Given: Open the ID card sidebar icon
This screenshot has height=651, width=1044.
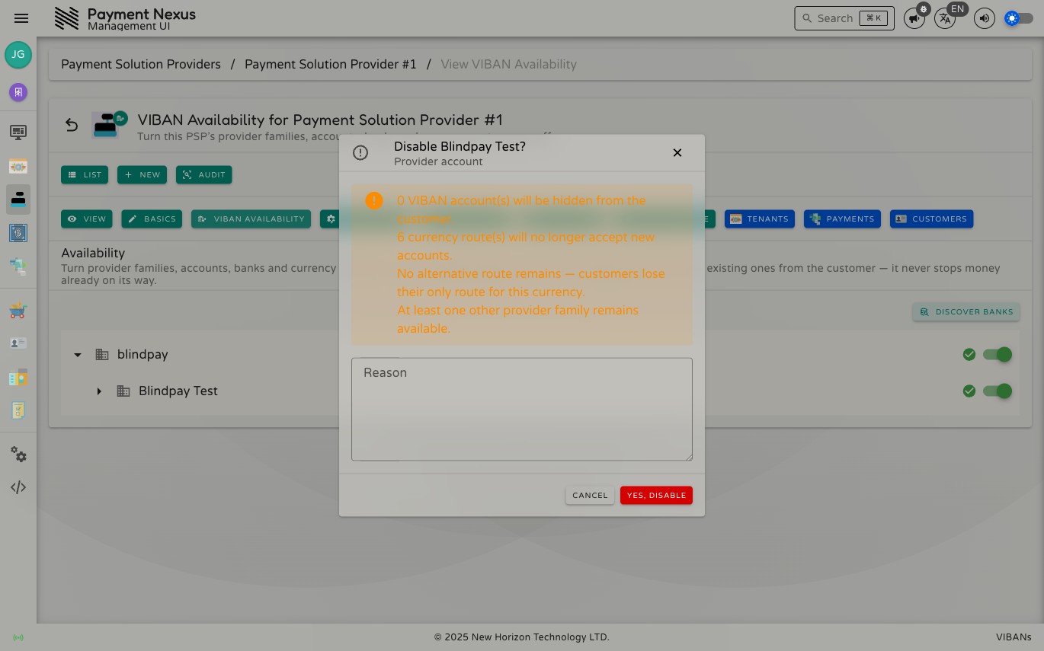Looking at the screenshot, I should tap(18, 343).
